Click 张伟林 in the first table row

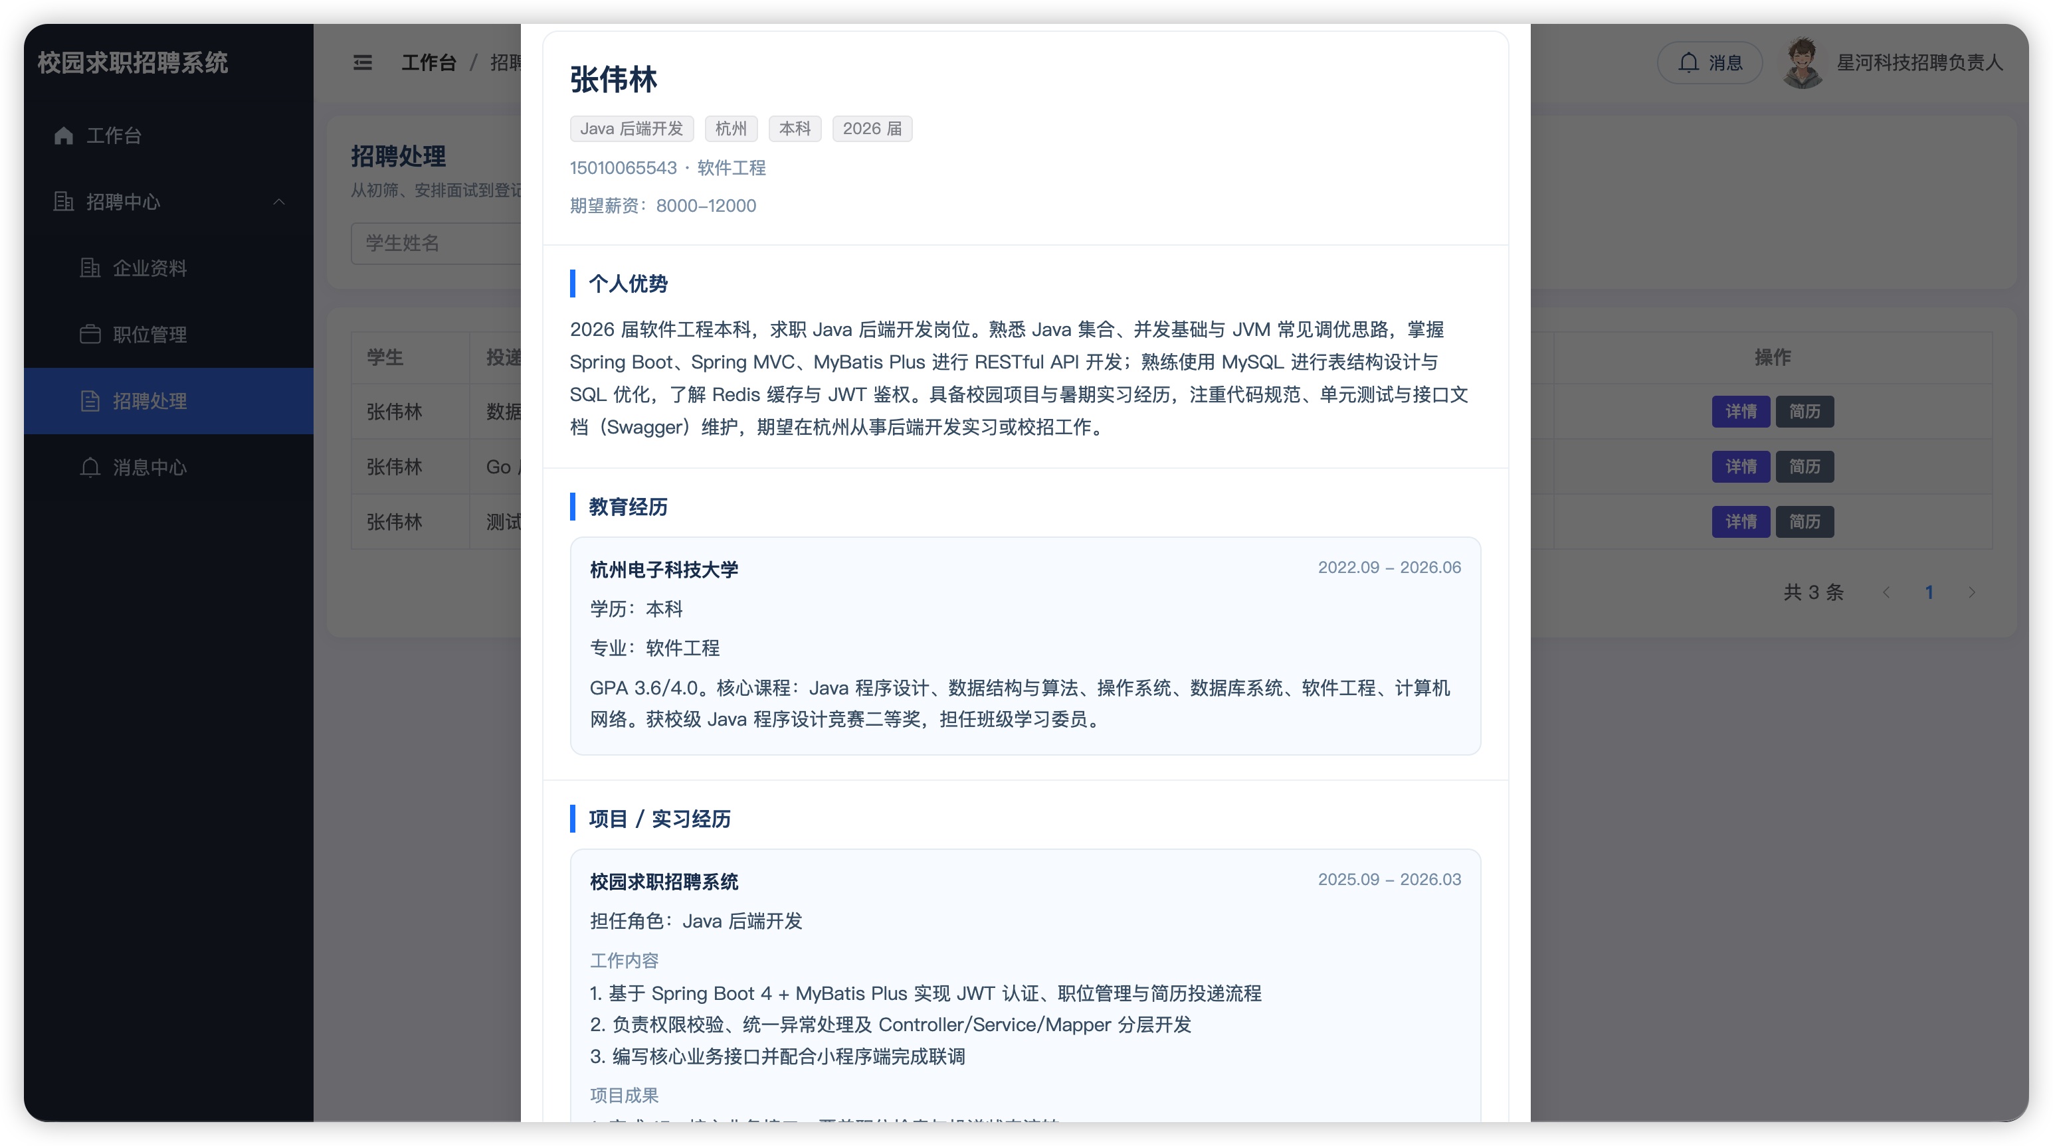tap(395, 412)
